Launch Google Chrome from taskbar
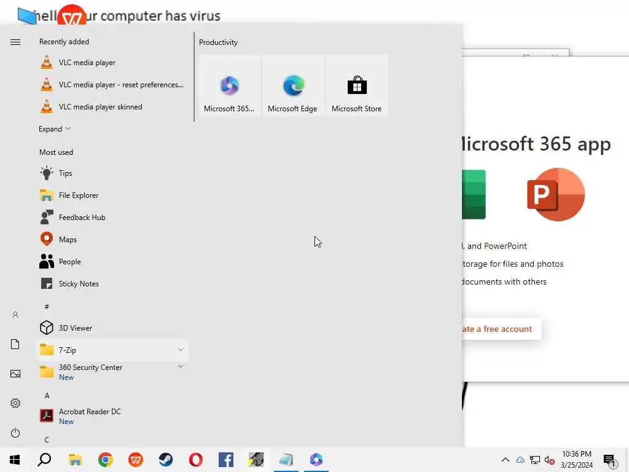The height and width of the screenshot is (472, 629). [x=106, y=460]
